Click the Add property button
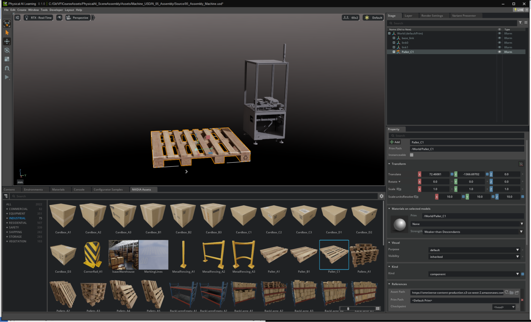Image resolution: width=531 pixels, height=322 pixels. pyautogui.click(x=395, y=142)
